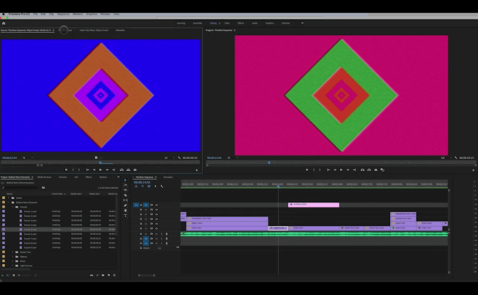Click the Lift button in Program monitor
The height and width of the screenshot is (295, 478).
point(363,170)
